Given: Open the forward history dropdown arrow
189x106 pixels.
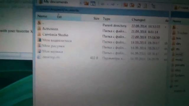Looking at the screenshot, I should [x=118, y=5].
